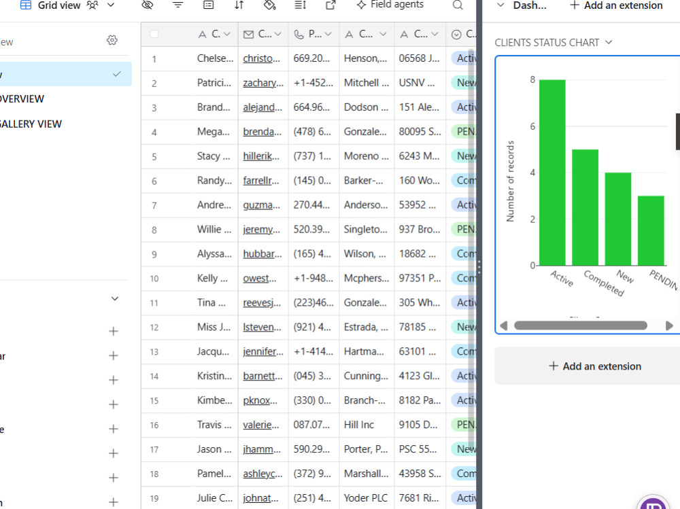This screenshot has height=509, width=680.
Task: Select phone cell '087.07...' in row 16
Action: tap(313, 425)
